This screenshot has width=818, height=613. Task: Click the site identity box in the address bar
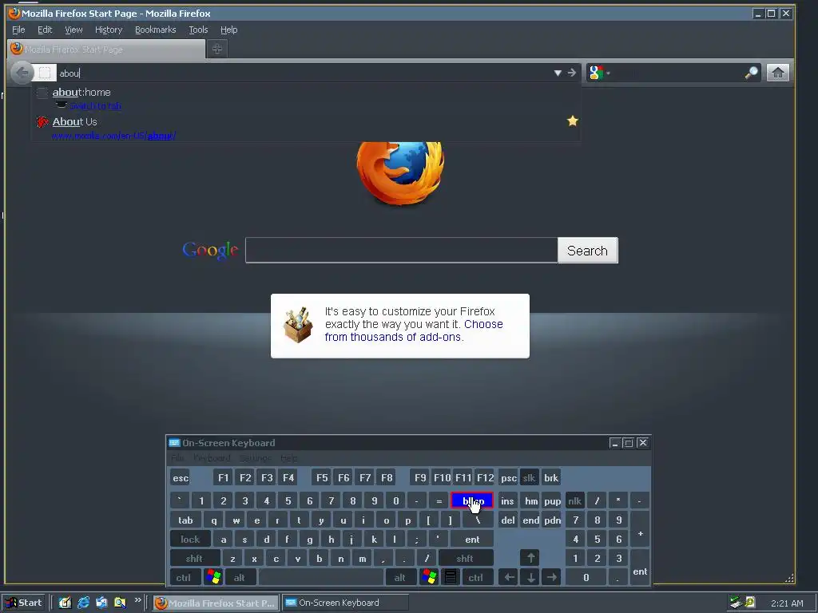point(45,73)
